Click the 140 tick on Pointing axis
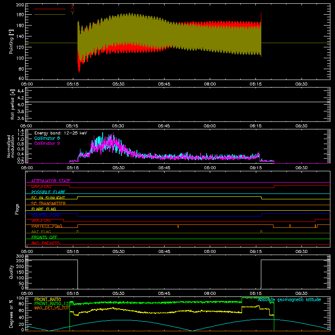This screenshot has width=335, height=335. pyautogui.click(x=20, y=36)
